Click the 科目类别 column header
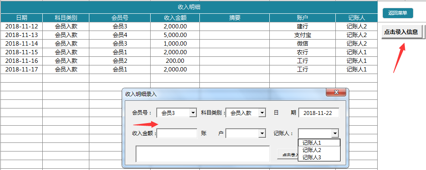Viewport: 426px width, 170px height. tap(66, 18)
